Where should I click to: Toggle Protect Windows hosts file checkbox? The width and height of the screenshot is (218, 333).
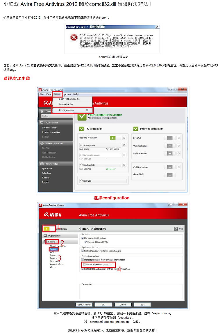coord(83,251)
